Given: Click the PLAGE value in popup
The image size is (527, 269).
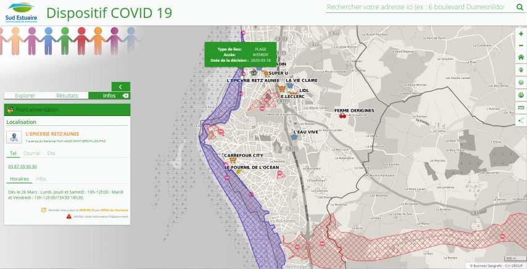Looking at the screenshot, I should point(260,49).
